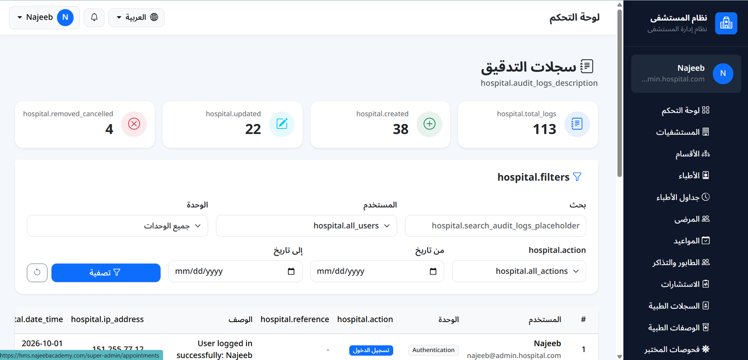Click the najeeb@admin.hospital.com email in table

514,356
